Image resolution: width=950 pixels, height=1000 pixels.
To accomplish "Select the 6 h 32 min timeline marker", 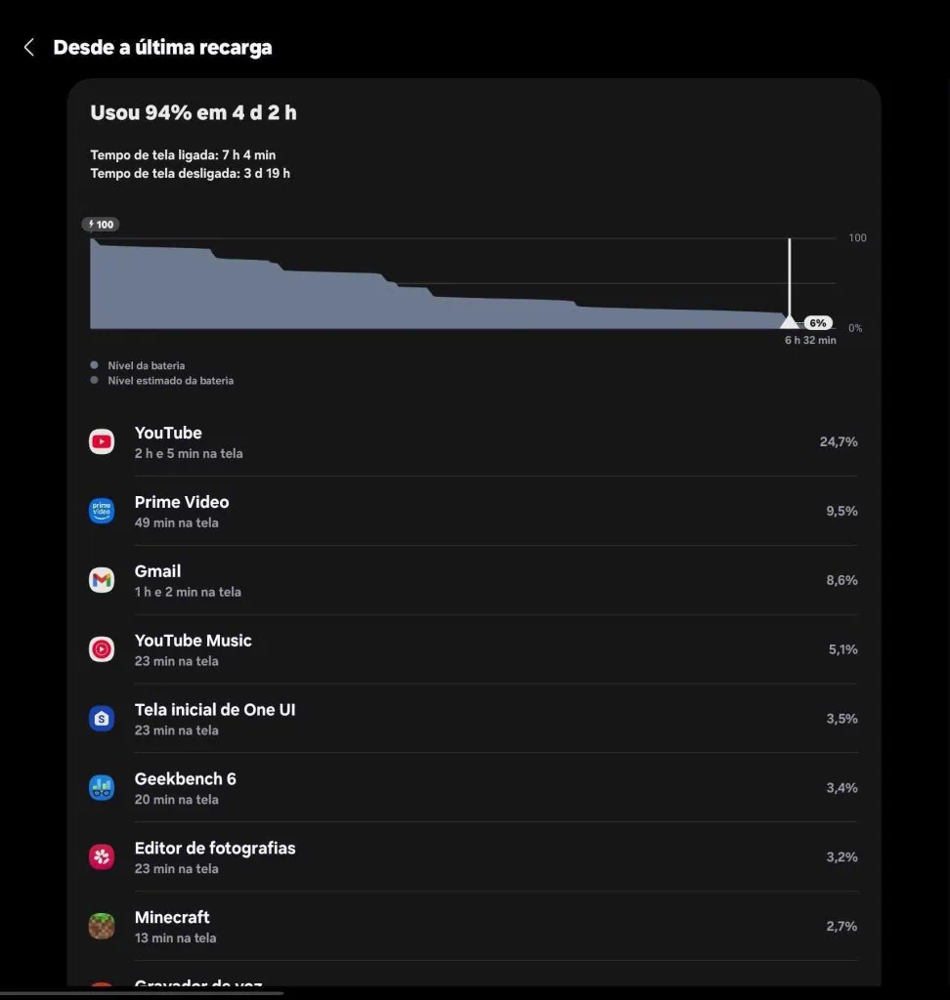I will pyautogui.click(x=809, y=340).
